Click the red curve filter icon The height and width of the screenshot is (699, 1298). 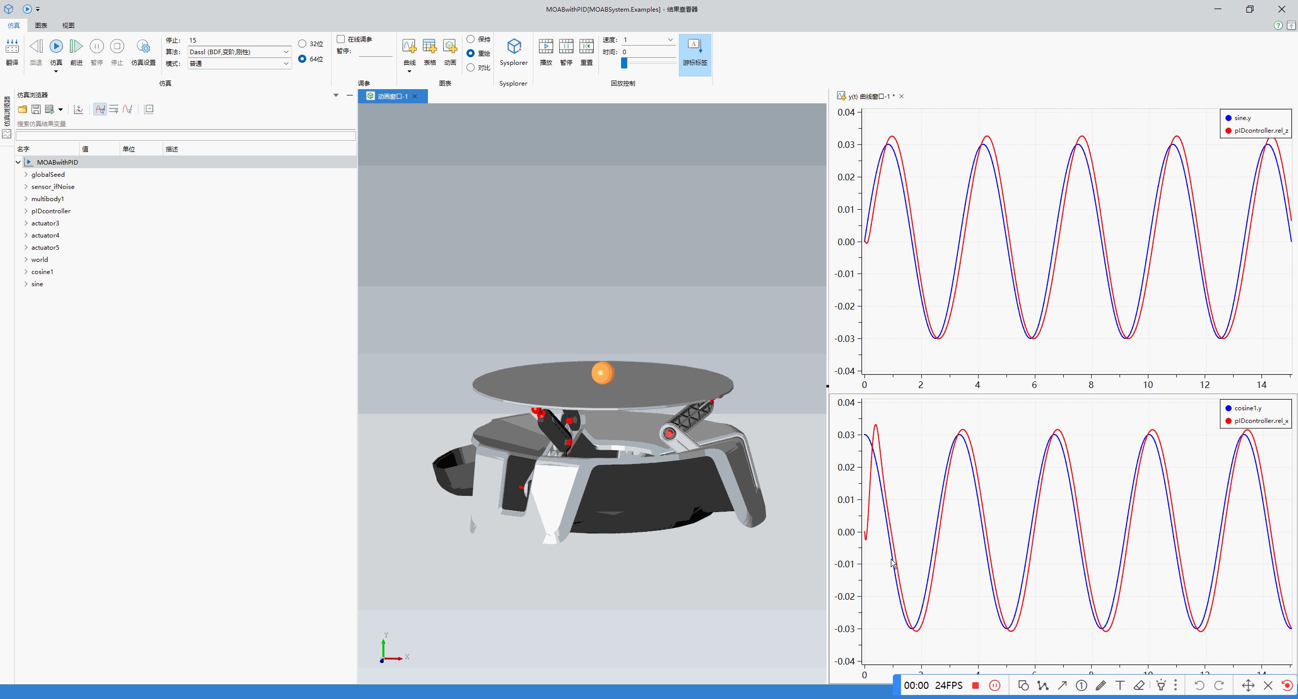coord(127,109)
